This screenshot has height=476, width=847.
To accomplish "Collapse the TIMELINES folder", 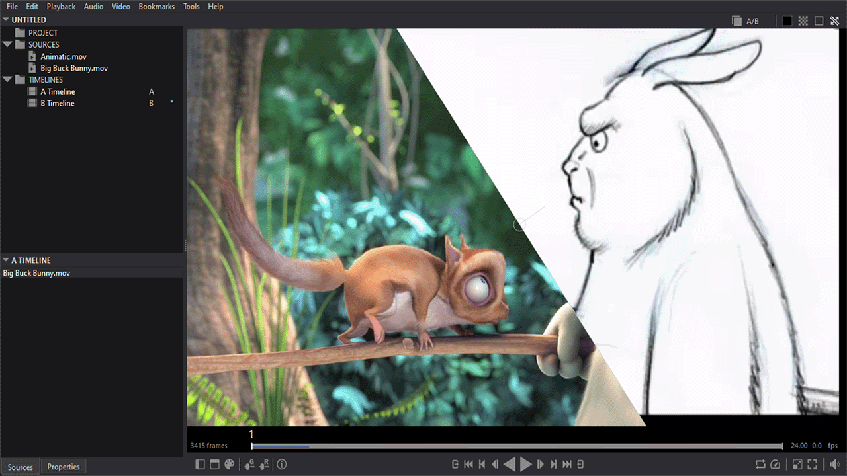I will point(7,80).
